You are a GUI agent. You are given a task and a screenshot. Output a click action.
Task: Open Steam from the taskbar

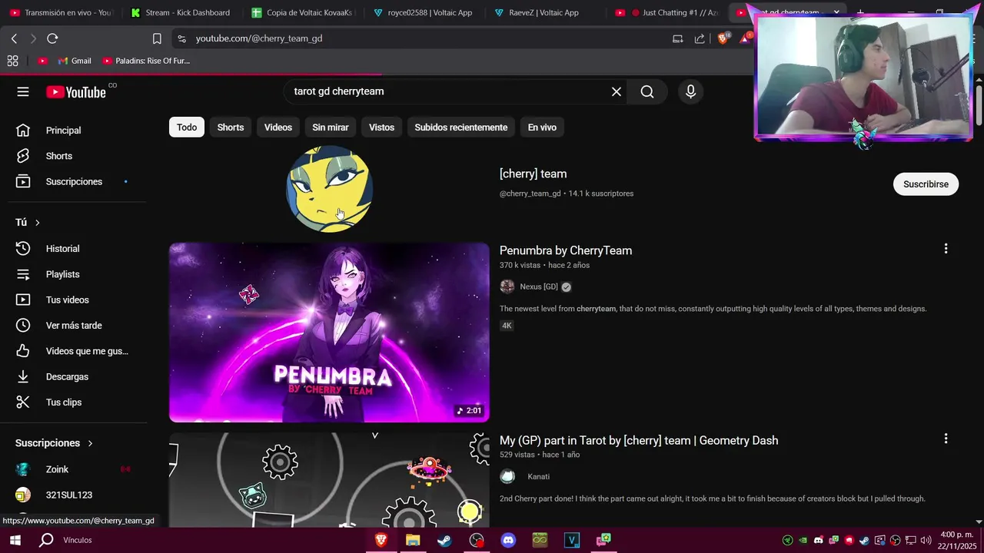pos(444,540)
